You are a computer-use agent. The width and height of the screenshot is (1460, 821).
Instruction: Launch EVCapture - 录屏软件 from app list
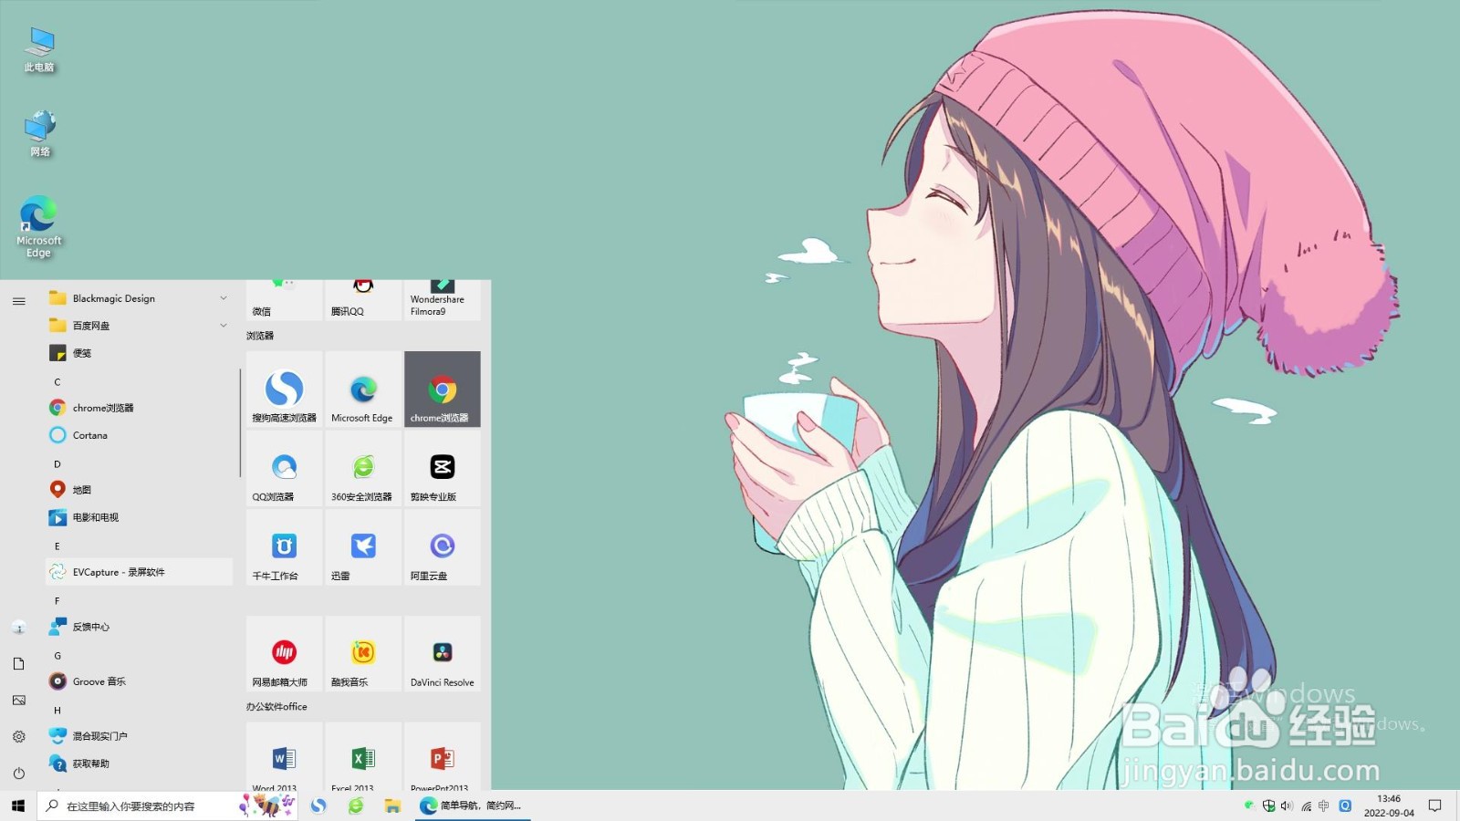point(139,572)
